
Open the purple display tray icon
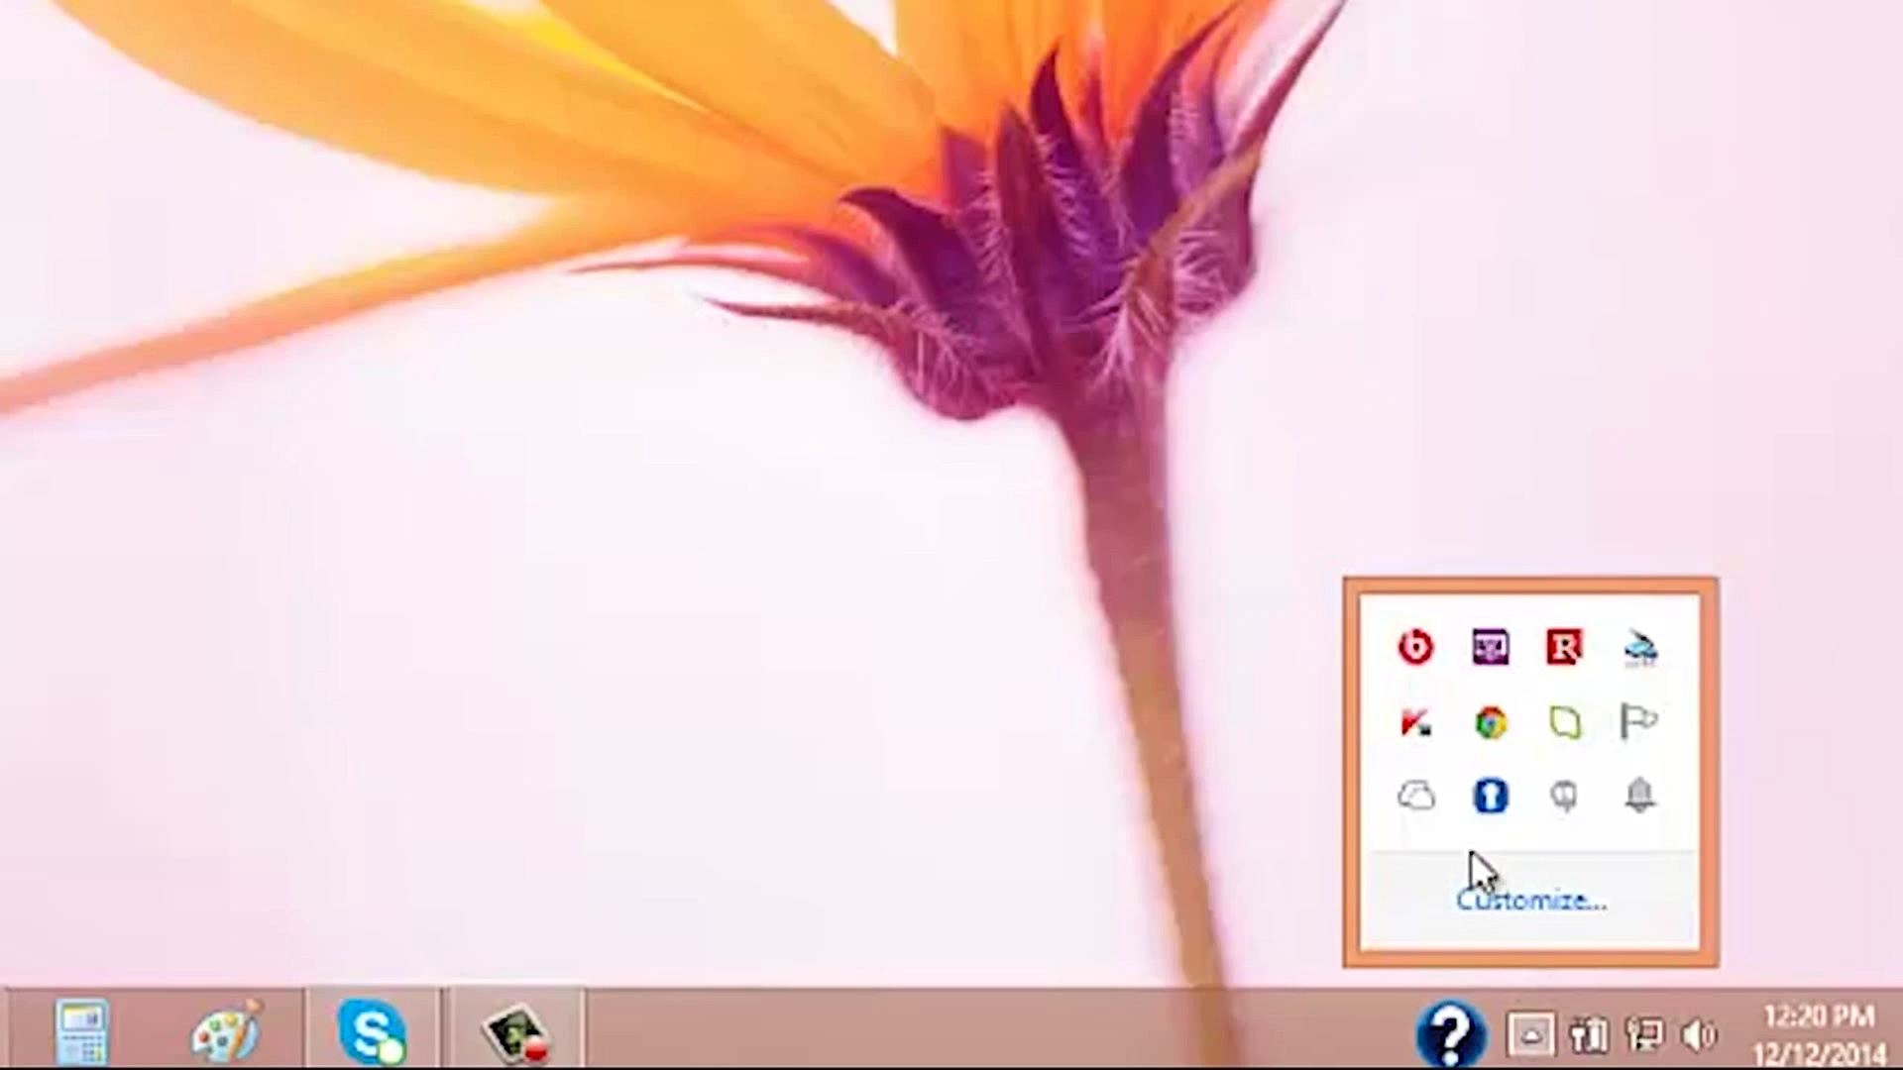tap(1490, 647)
